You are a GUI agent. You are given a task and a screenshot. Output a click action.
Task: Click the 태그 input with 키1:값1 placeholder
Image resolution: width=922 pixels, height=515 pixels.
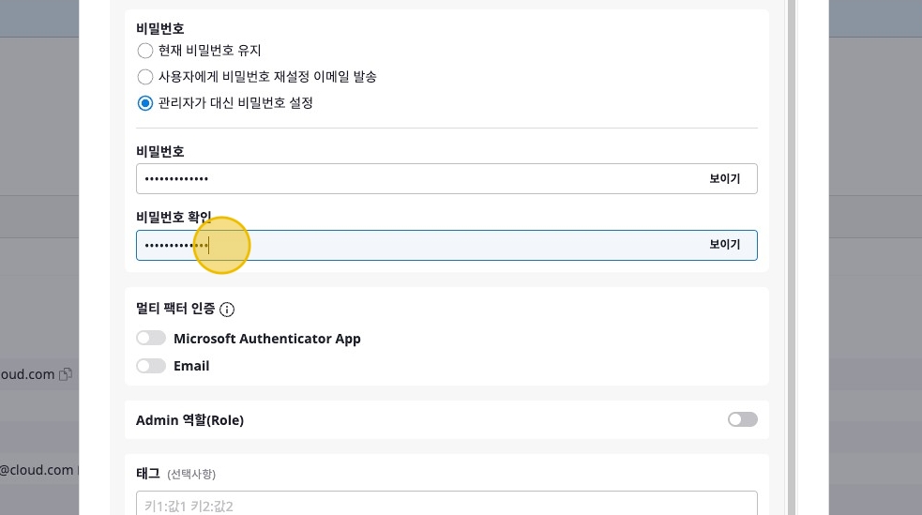pos(446,506)
